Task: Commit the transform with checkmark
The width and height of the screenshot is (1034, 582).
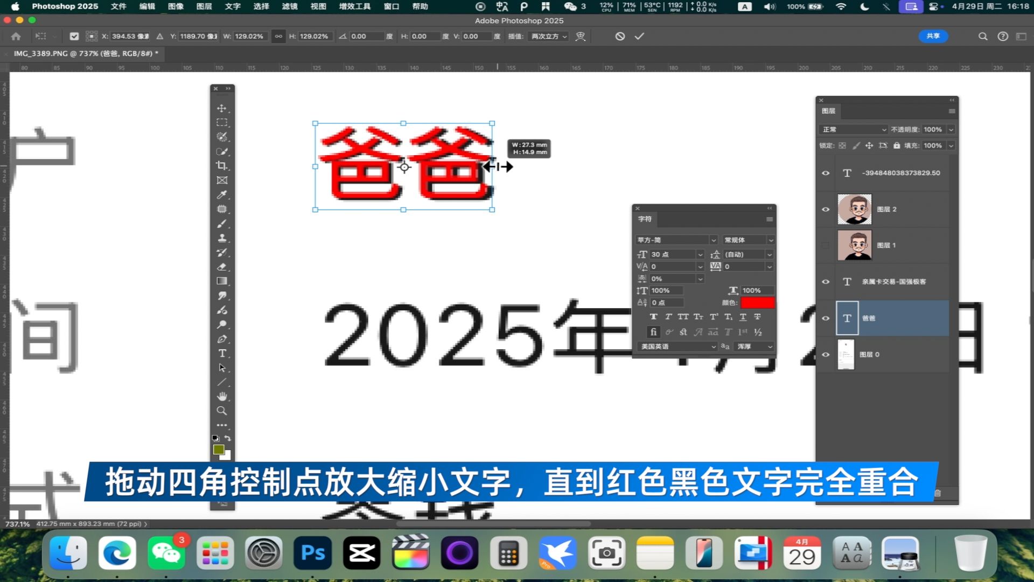Action: click(639, 36)
